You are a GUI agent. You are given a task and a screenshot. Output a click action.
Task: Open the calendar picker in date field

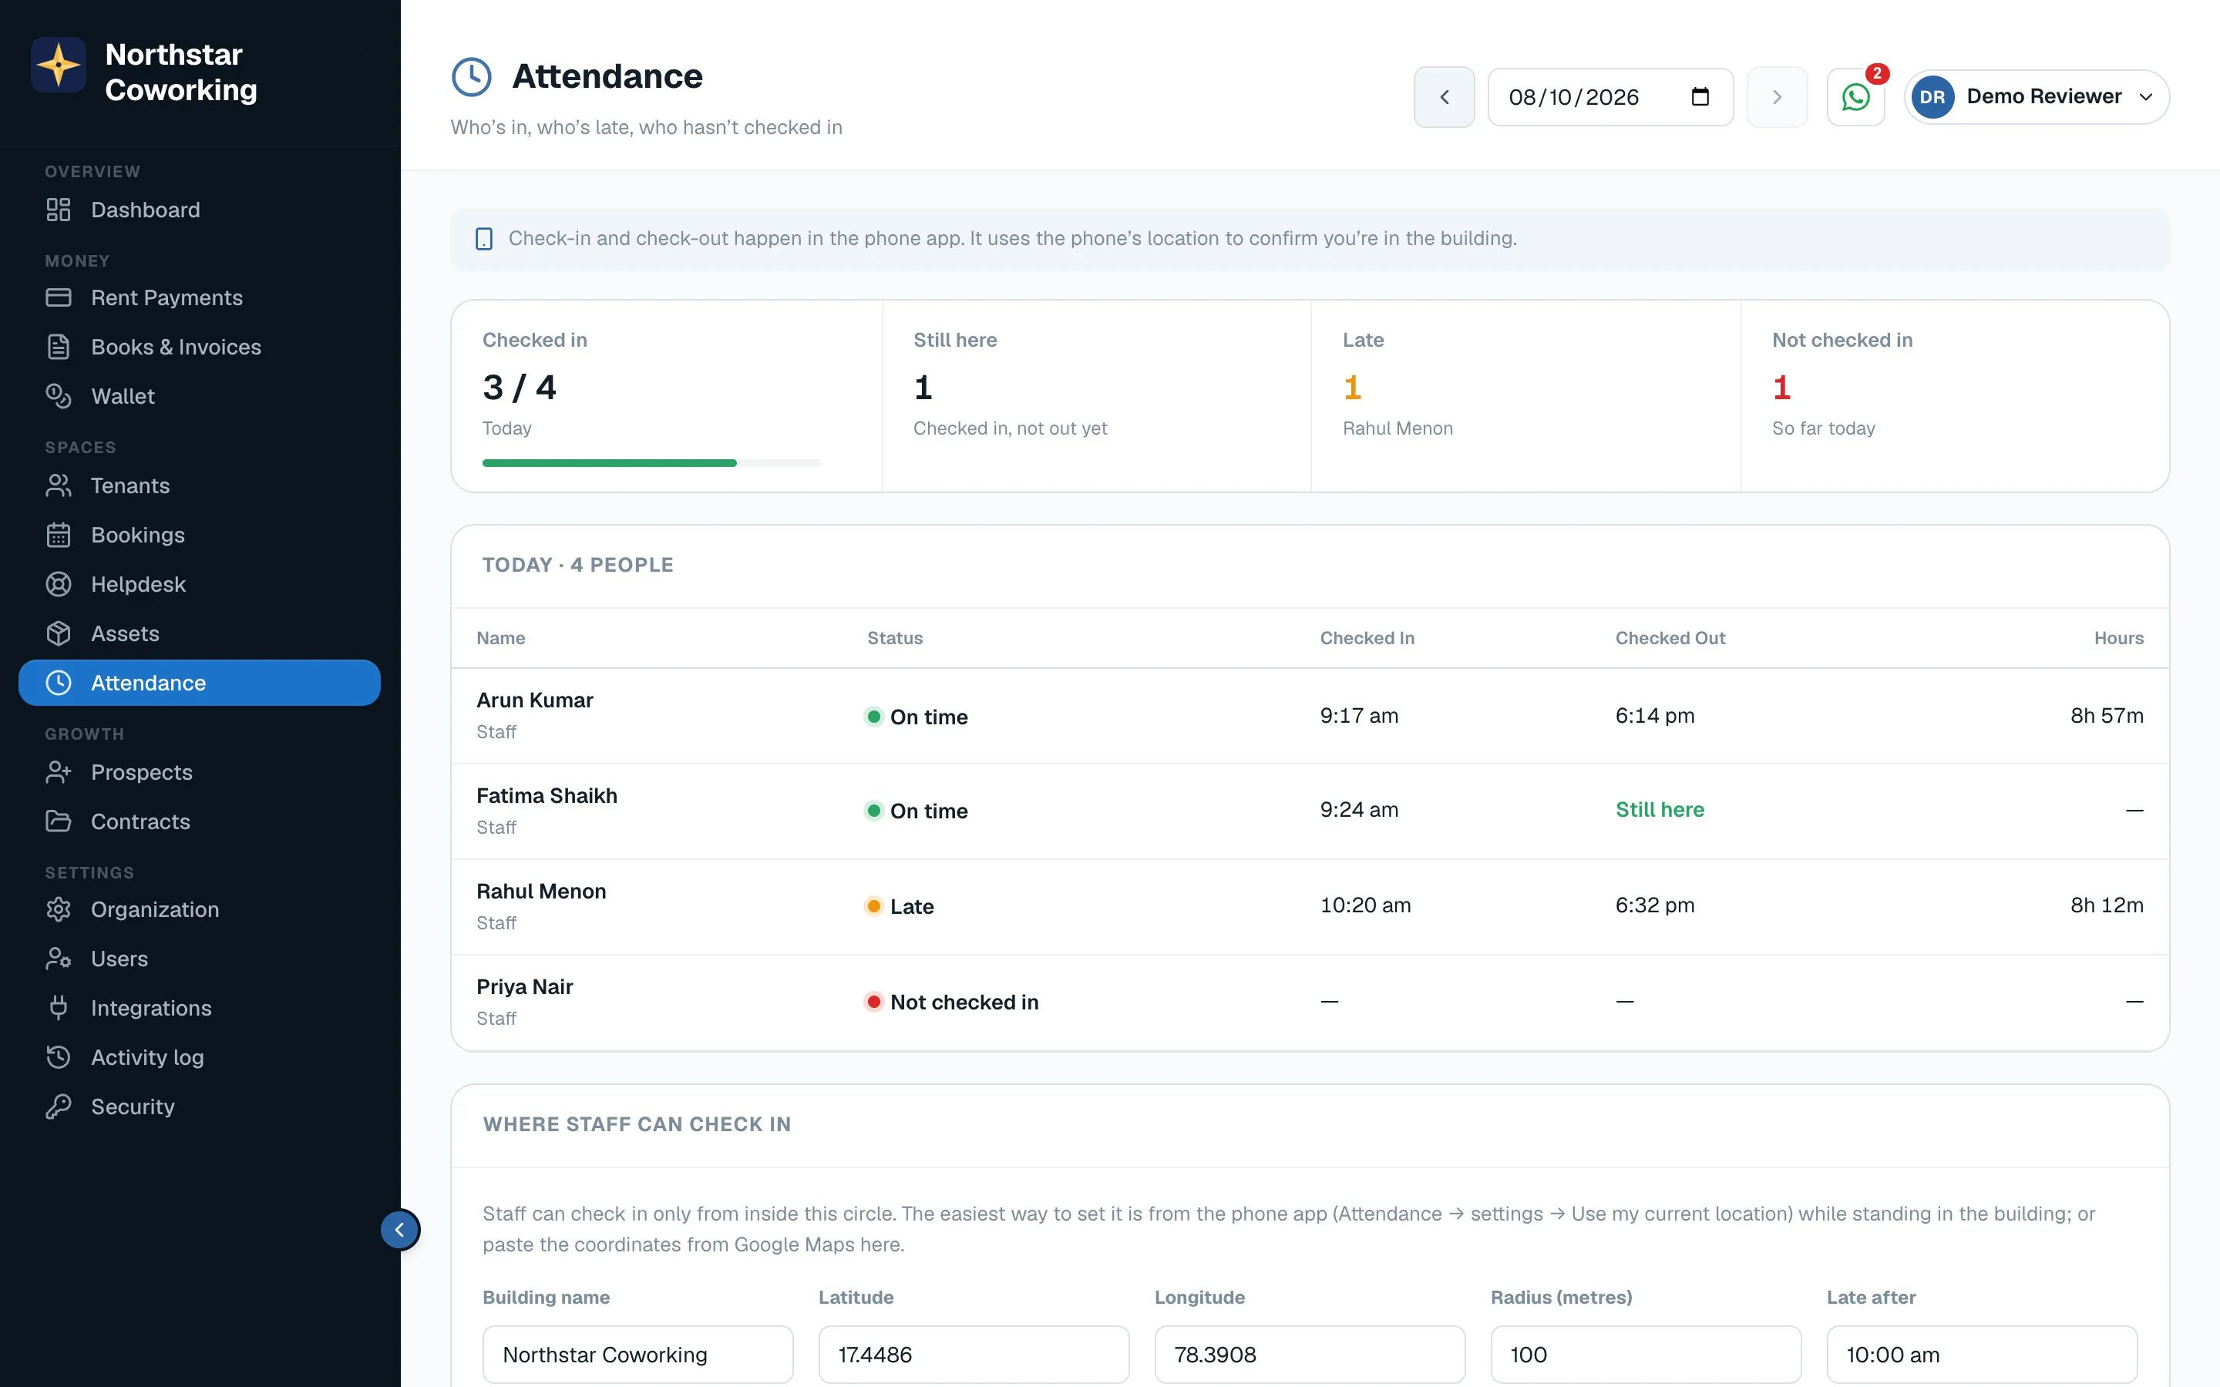point(1700,97)
